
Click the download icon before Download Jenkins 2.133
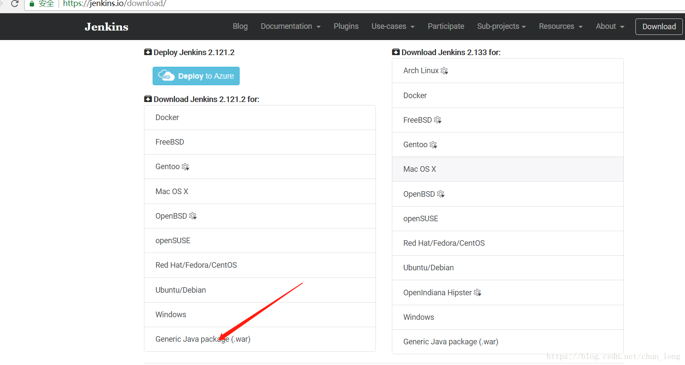[396, 52]
